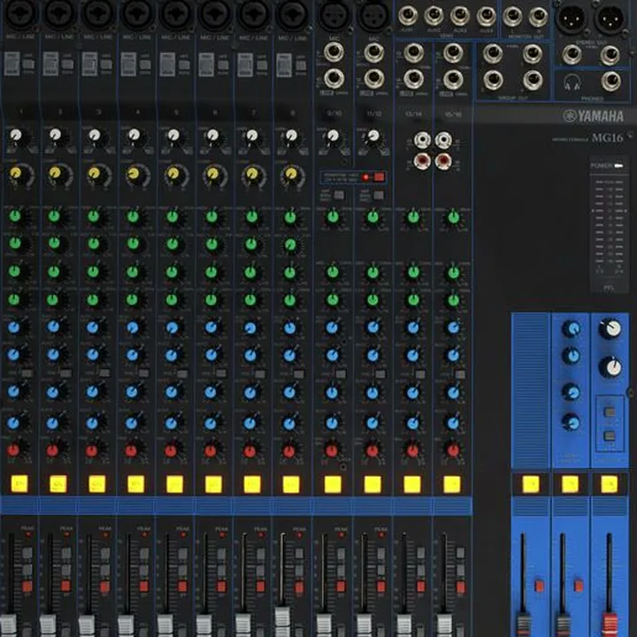Click the PHONES headphone output jack

click(x=611, y=81)
